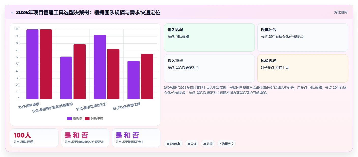Click the 数据卡片 tag chip
Screen dimensions: 358x157
226,144
